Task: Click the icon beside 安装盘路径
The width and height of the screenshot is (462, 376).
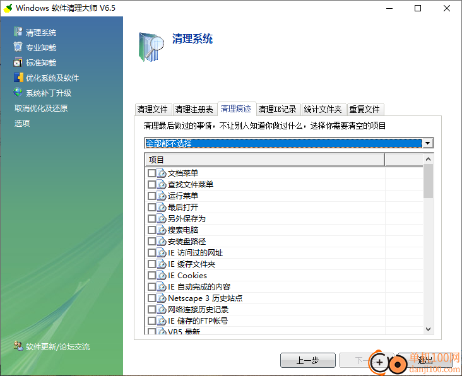Action: pyautogui.click(x=162, y=242)
